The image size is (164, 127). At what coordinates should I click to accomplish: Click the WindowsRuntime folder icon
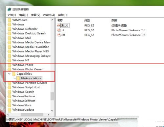click(10, 96)
